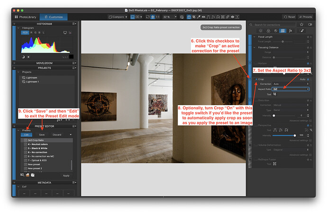Collapse the Focal Length section
Image resolution: width=327 pixels, height=212 pixels.
[x=254, y=37]
